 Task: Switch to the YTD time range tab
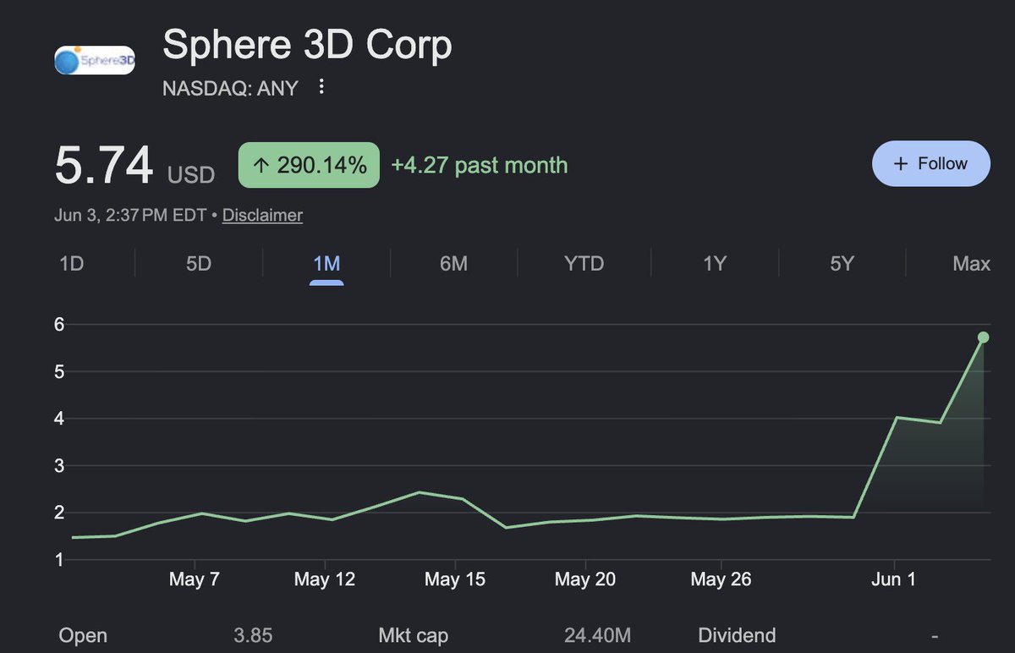(x=584, y=264)
